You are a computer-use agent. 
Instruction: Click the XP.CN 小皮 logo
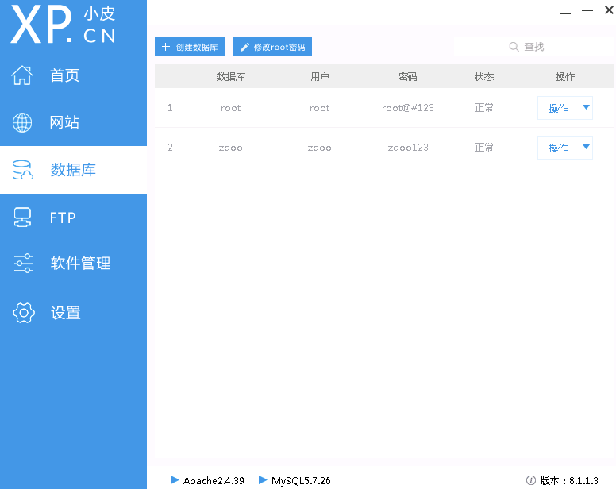(63, 25)
